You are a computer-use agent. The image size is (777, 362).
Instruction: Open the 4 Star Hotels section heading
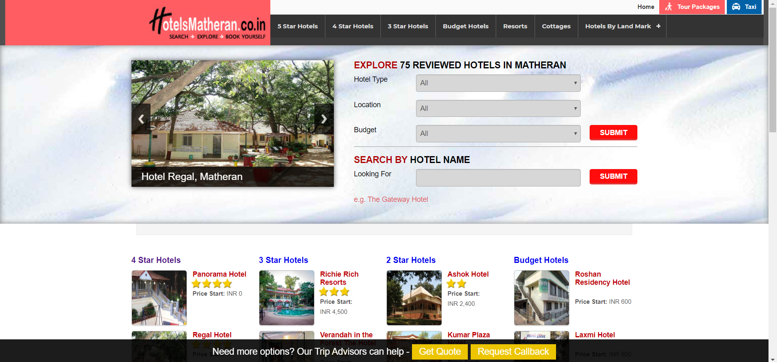click(x=156, y=260)
